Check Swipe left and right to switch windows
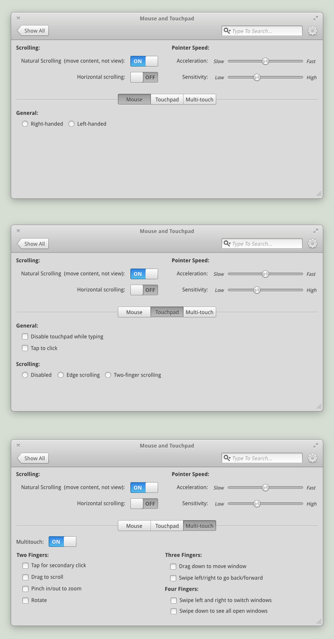 174,600
